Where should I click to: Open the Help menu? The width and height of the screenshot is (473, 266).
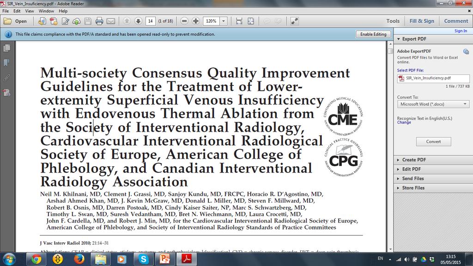coord(63,11)
